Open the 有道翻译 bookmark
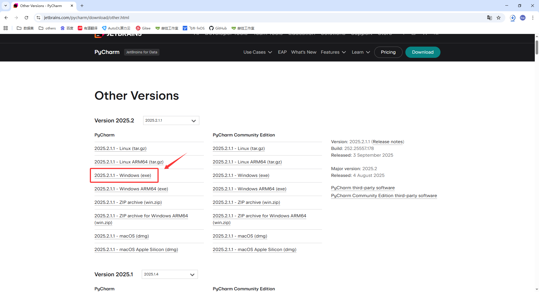This screenshot has width=539, height=292. [88, 28]
